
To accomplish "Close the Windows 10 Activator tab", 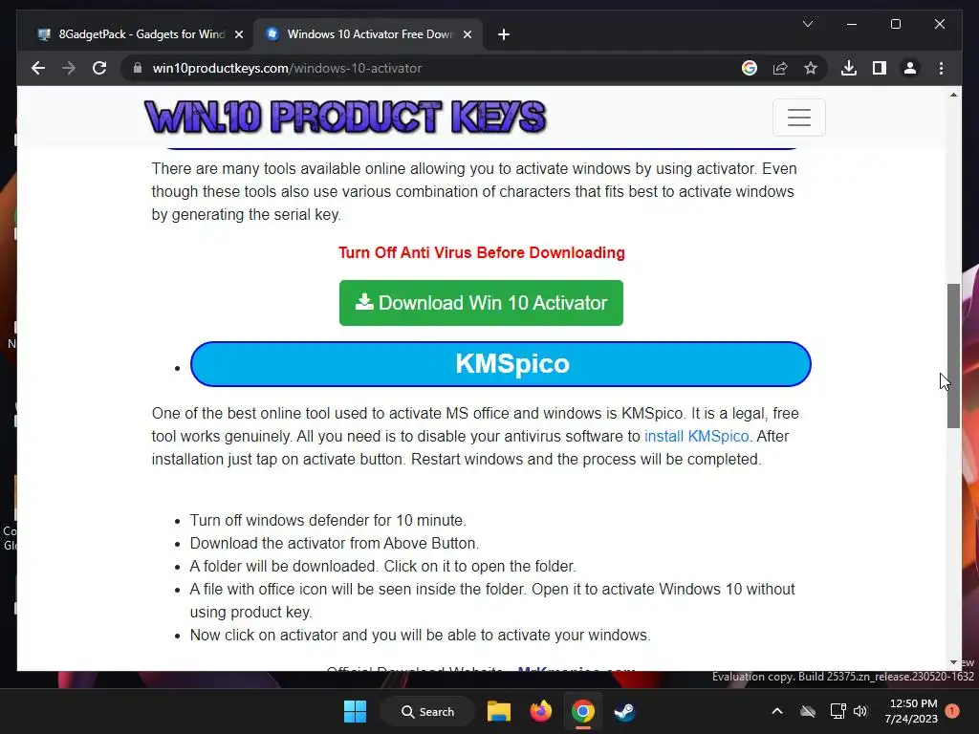I will (467, 34).
